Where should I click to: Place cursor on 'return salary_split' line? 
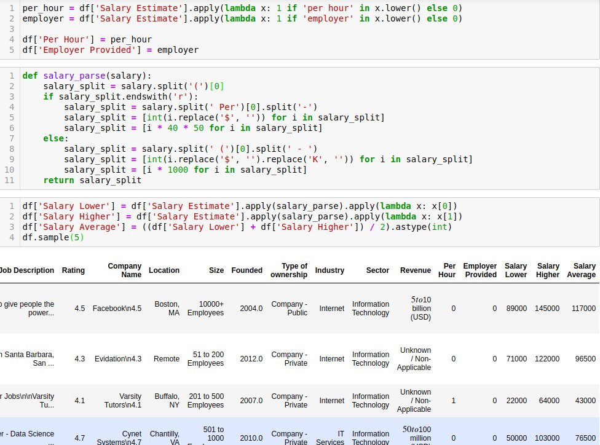(92, 180)
